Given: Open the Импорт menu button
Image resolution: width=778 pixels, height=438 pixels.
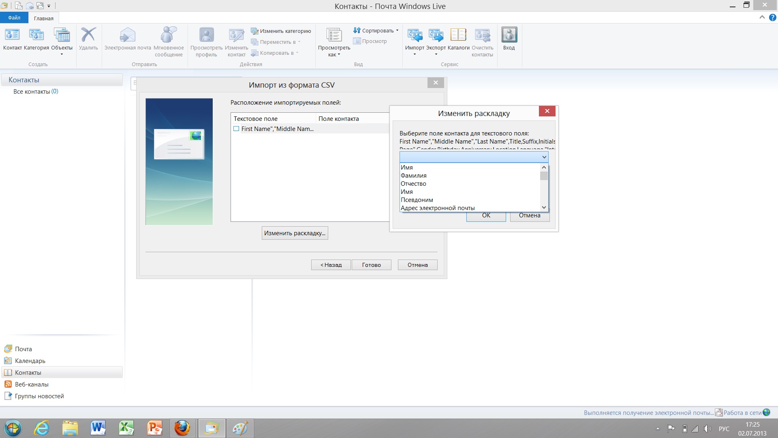Looking at the screenshot, I should (415, 41).
